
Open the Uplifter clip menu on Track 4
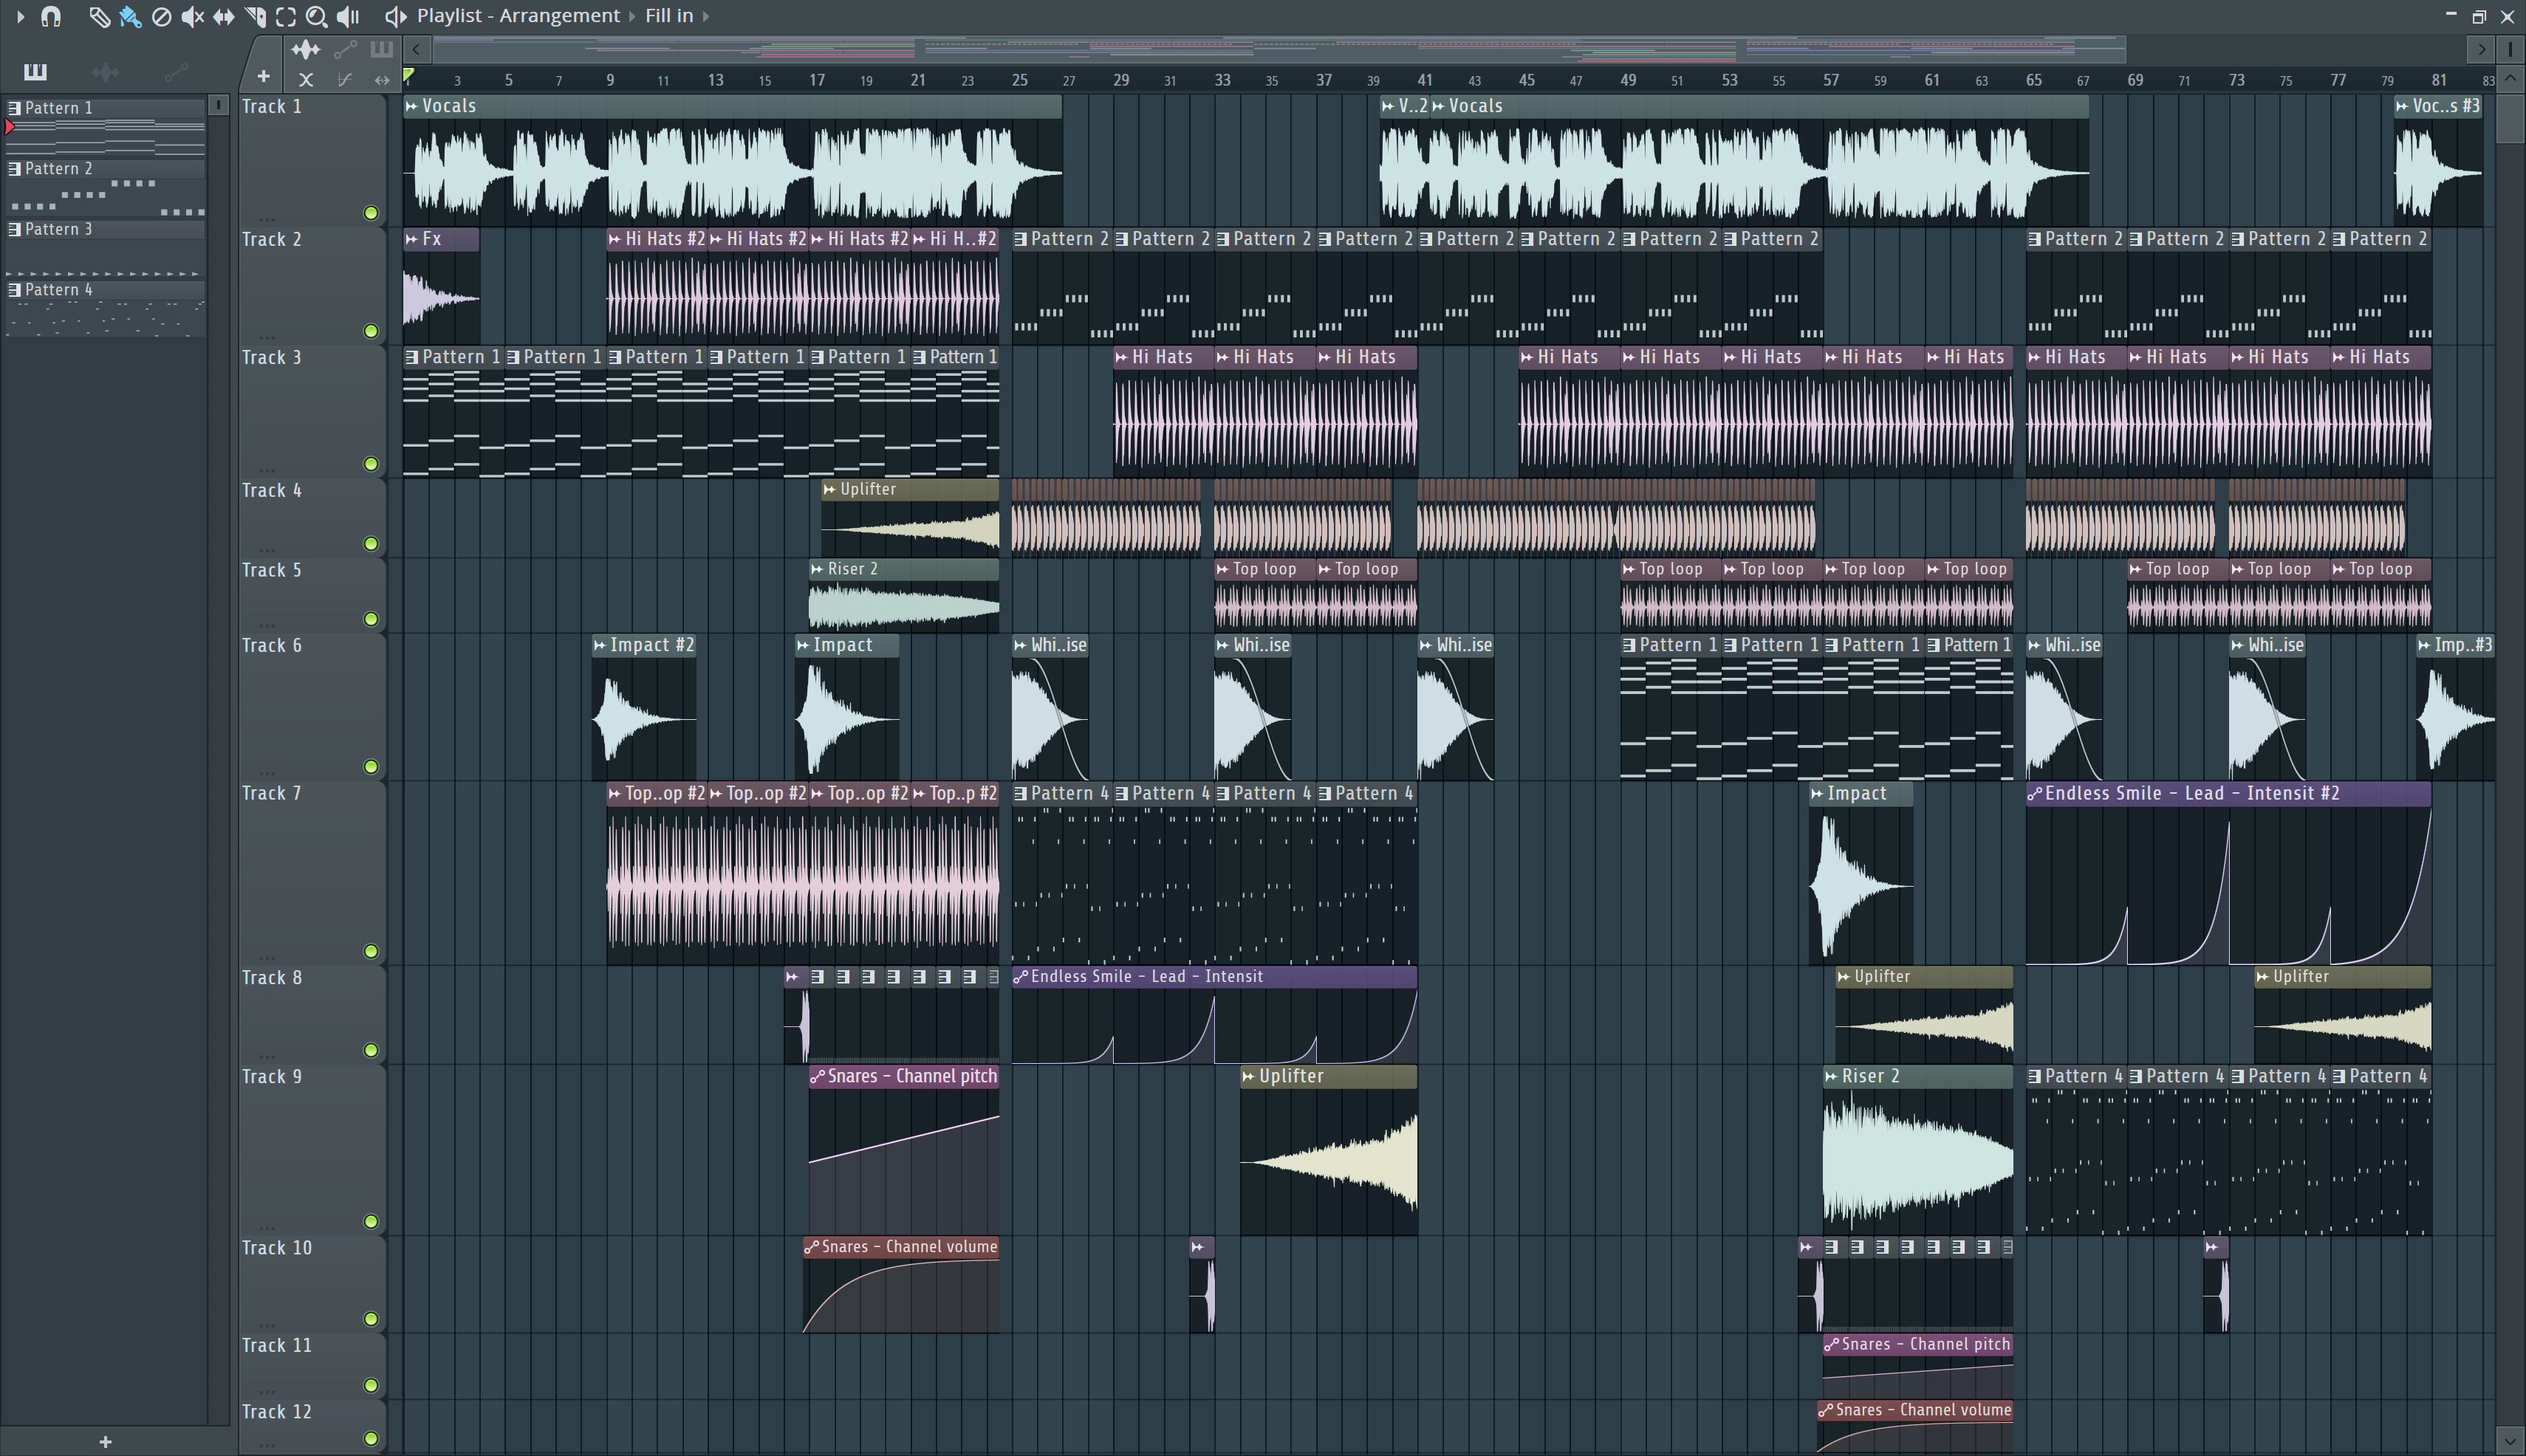tap(829, 489)
